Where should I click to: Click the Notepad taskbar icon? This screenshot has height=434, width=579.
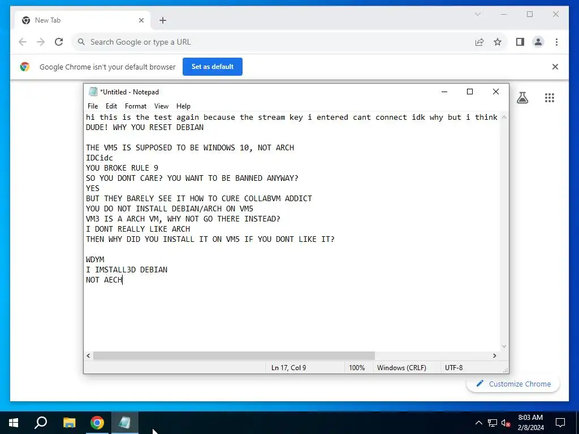point(124,423)
